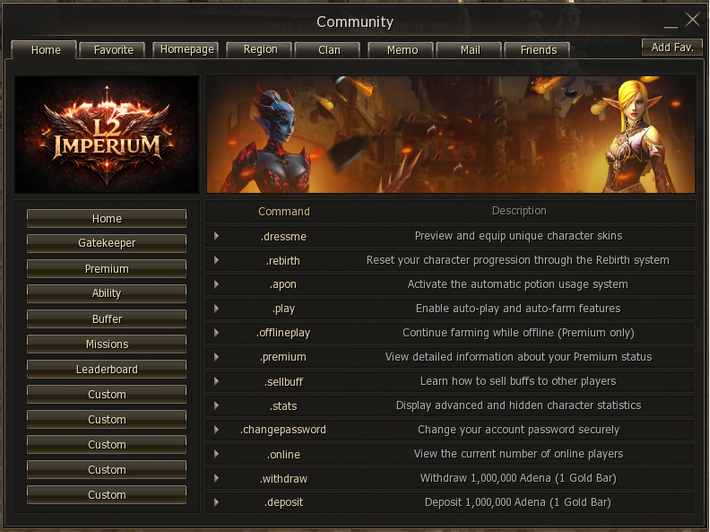Open the Clan tab

pyautogui.click(x=328, y=50)
